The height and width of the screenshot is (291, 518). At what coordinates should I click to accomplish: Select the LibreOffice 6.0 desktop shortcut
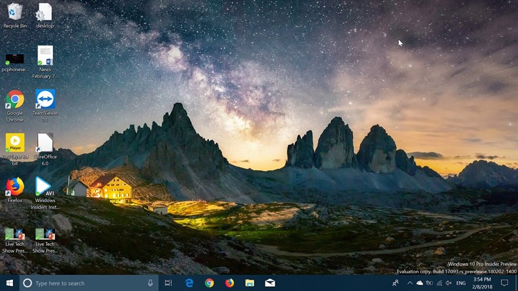(45, 149)
